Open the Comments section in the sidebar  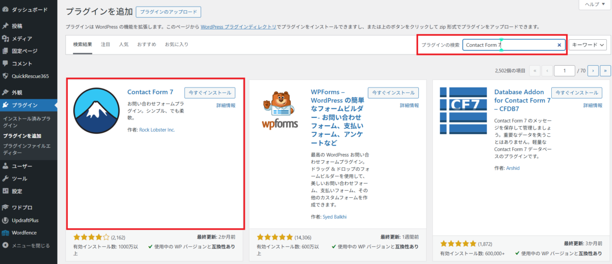pos(22,64)
